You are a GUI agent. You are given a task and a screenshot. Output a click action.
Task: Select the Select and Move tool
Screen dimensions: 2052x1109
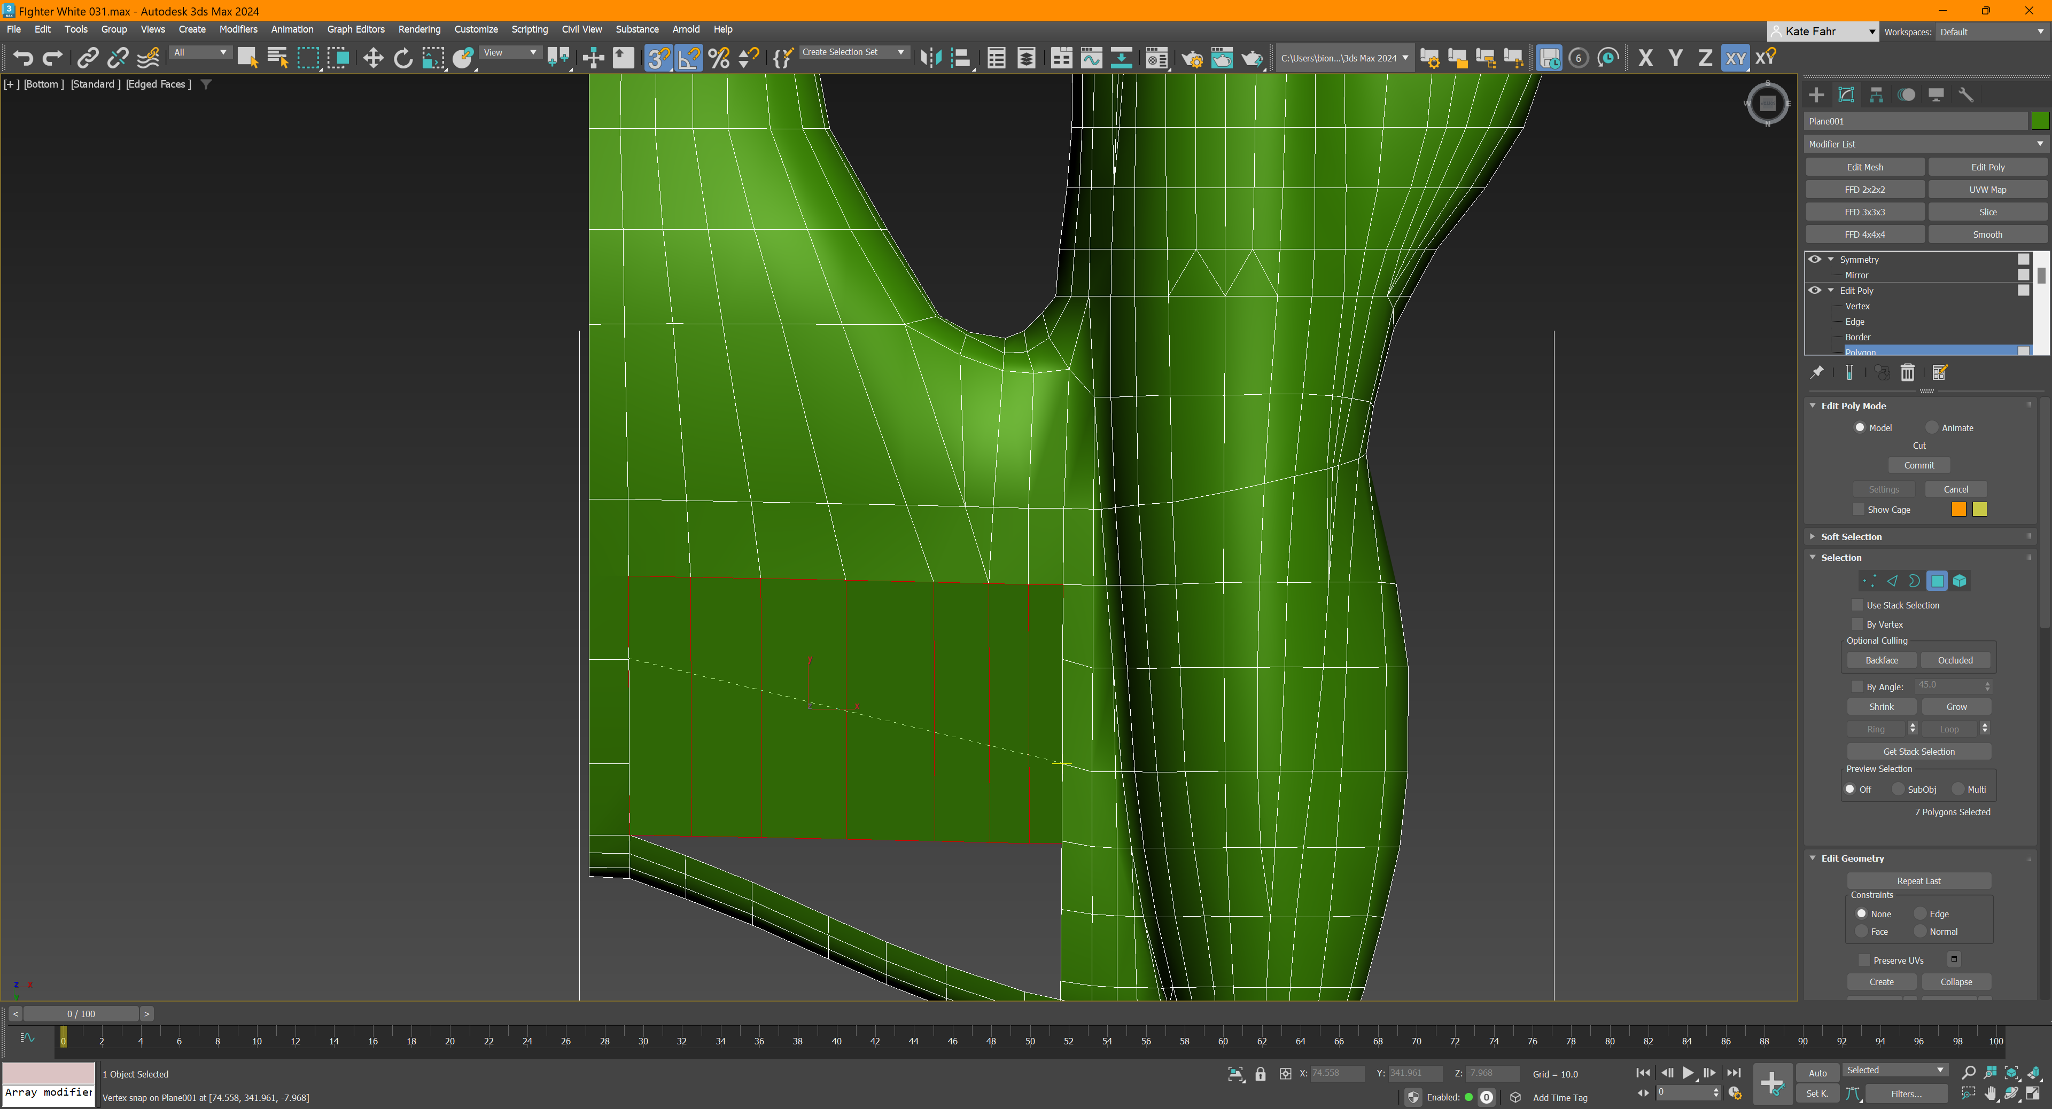(373, 57)
